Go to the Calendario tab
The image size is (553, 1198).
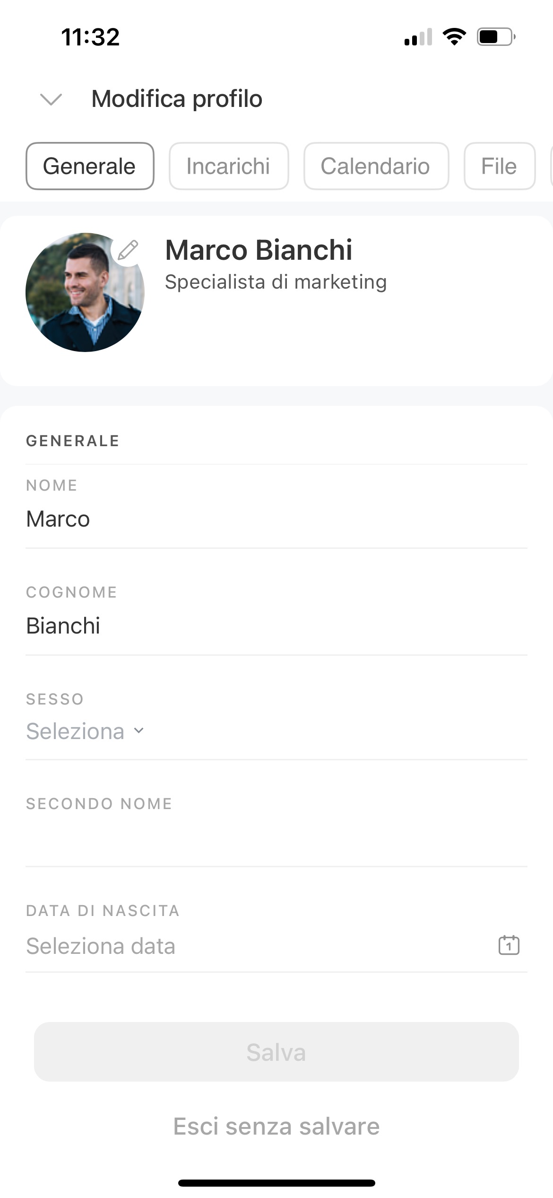(376, 166)
